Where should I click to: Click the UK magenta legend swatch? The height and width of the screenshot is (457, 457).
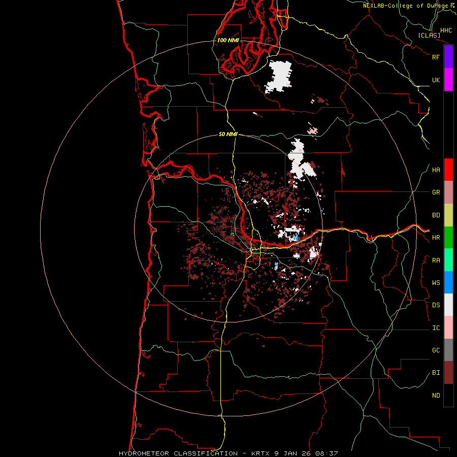[x=448, y=80]
